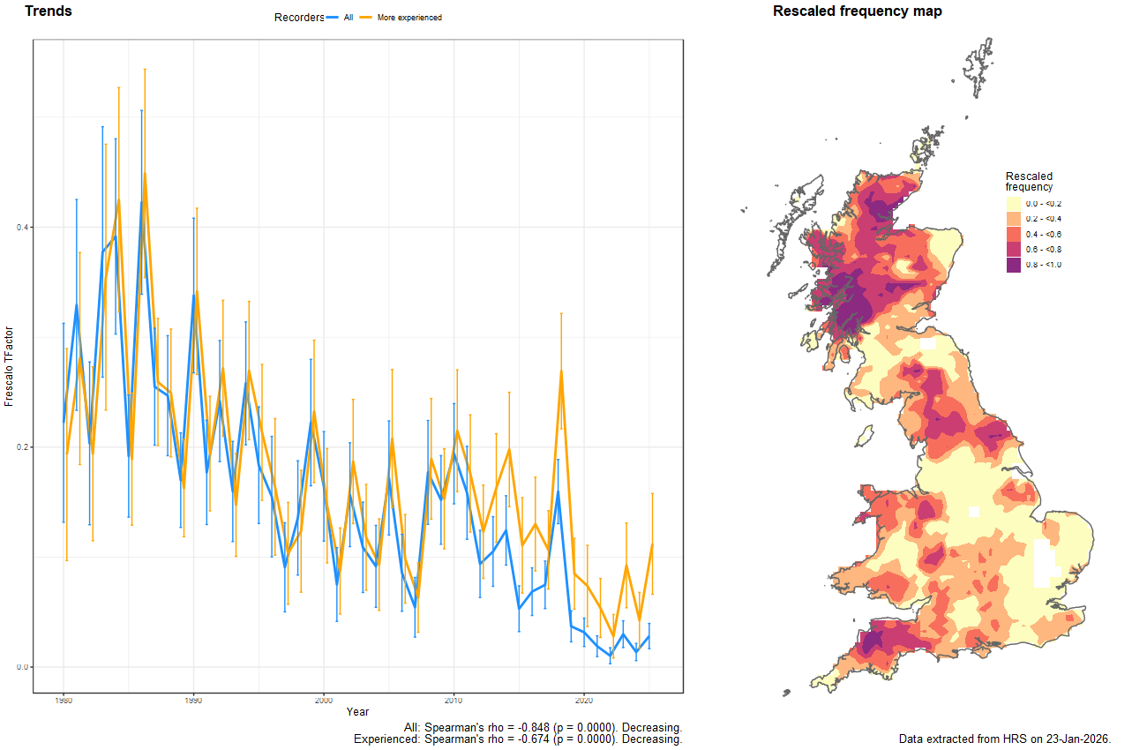Click the "0.2 - <0.4" color swatch
The width and height of the screenshot is (1147, 750).
coord(1014,219)
